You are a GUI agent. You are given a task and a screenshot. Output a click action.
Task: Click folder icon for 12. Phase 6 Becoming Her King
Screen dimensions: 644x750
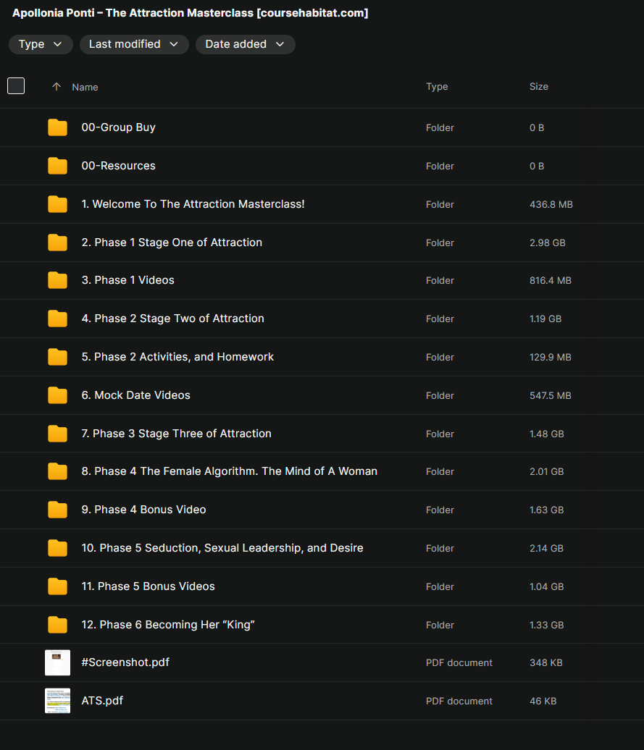[57, 625]
